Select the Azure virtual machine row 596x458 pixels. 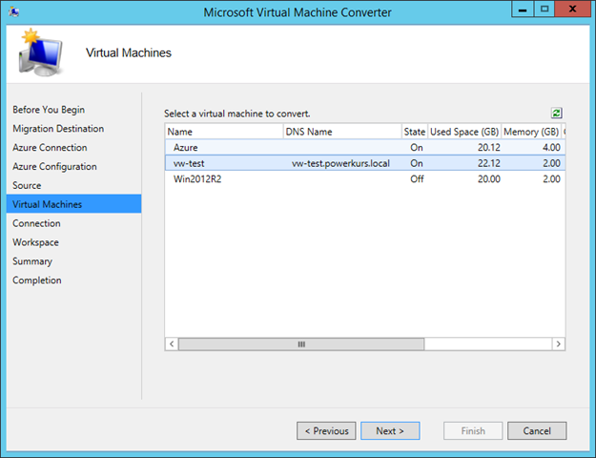coord(365,147)
